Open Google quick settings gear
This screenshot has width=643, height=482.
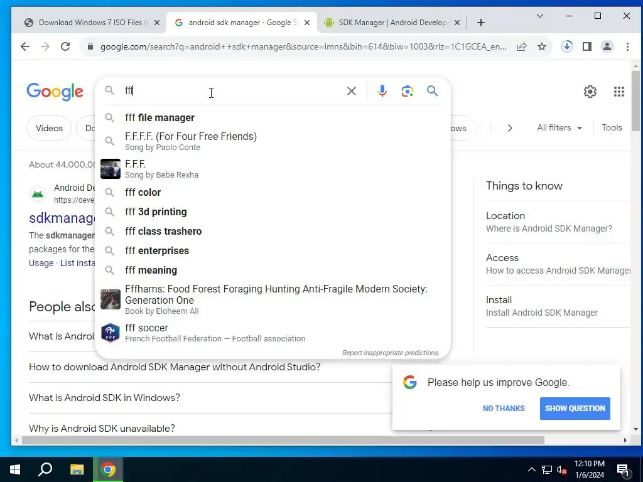590,92
